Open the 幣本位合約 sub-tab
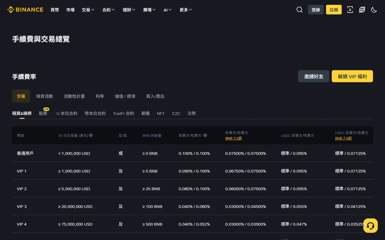 (x=95, y=113)
